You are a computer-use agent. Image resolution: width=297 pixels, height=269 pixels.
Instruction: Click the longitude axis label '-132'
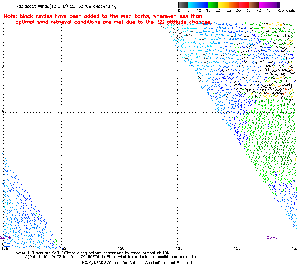click(x=62, y=249)
